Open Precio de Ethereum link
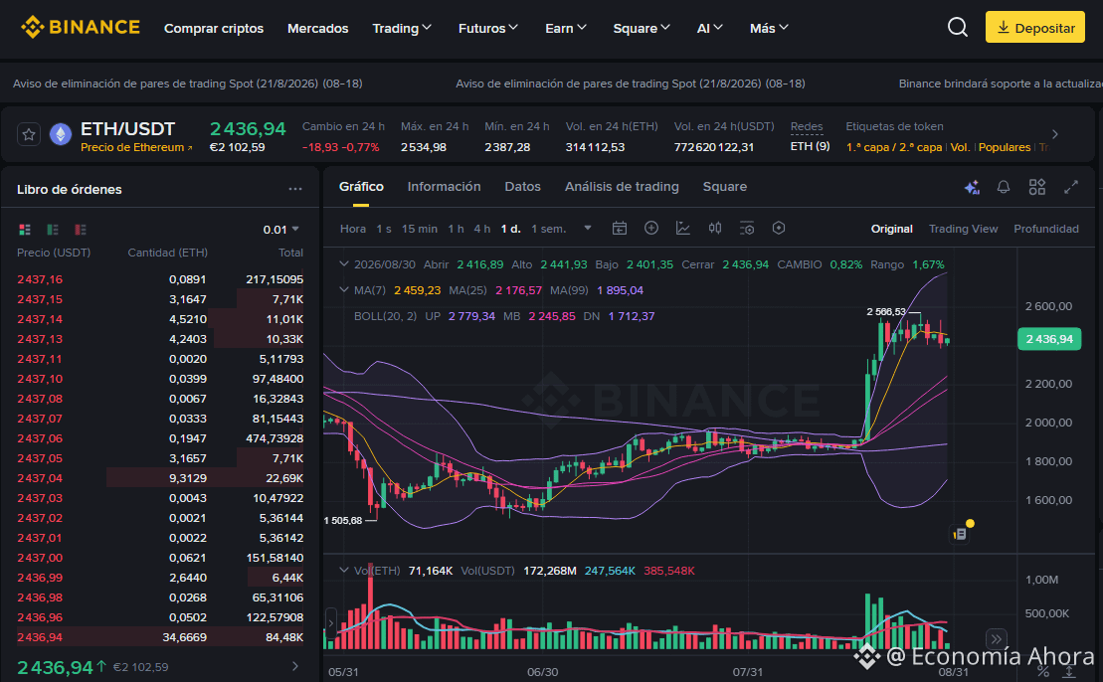This screenshot has height=682, width=1103. click(136, 147)
